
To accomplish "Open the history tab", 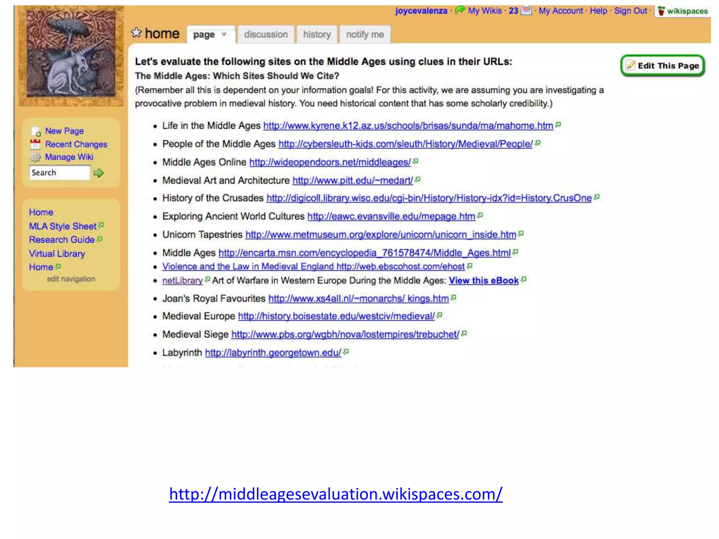I will [x=317, y=34].
